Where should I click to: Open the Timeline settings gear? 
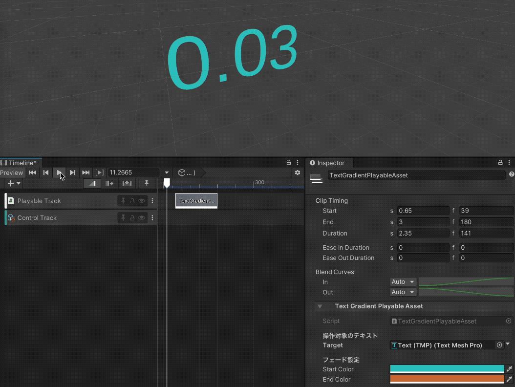pos(297,172)
